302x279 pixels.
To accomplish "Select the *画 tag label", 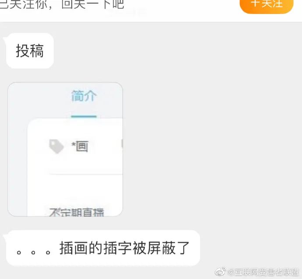I will tap(80, 146).
